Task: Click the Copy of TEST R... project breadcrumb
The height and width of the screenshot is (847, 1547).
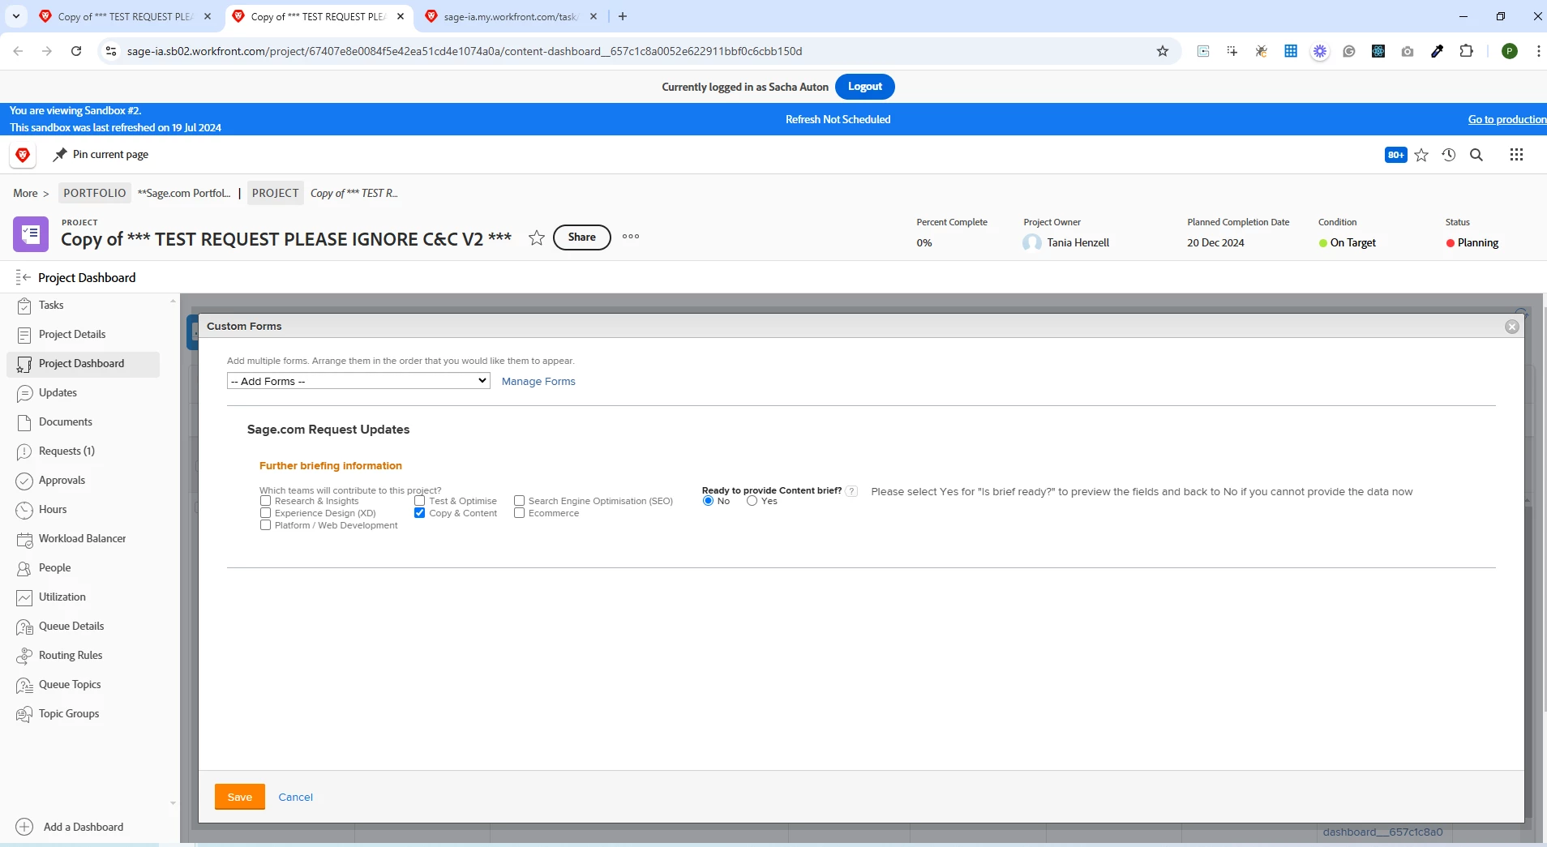Action: 354,193
